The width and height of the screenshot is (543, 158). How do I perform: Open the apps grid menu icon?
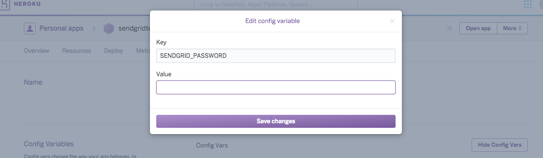point(528,4)
